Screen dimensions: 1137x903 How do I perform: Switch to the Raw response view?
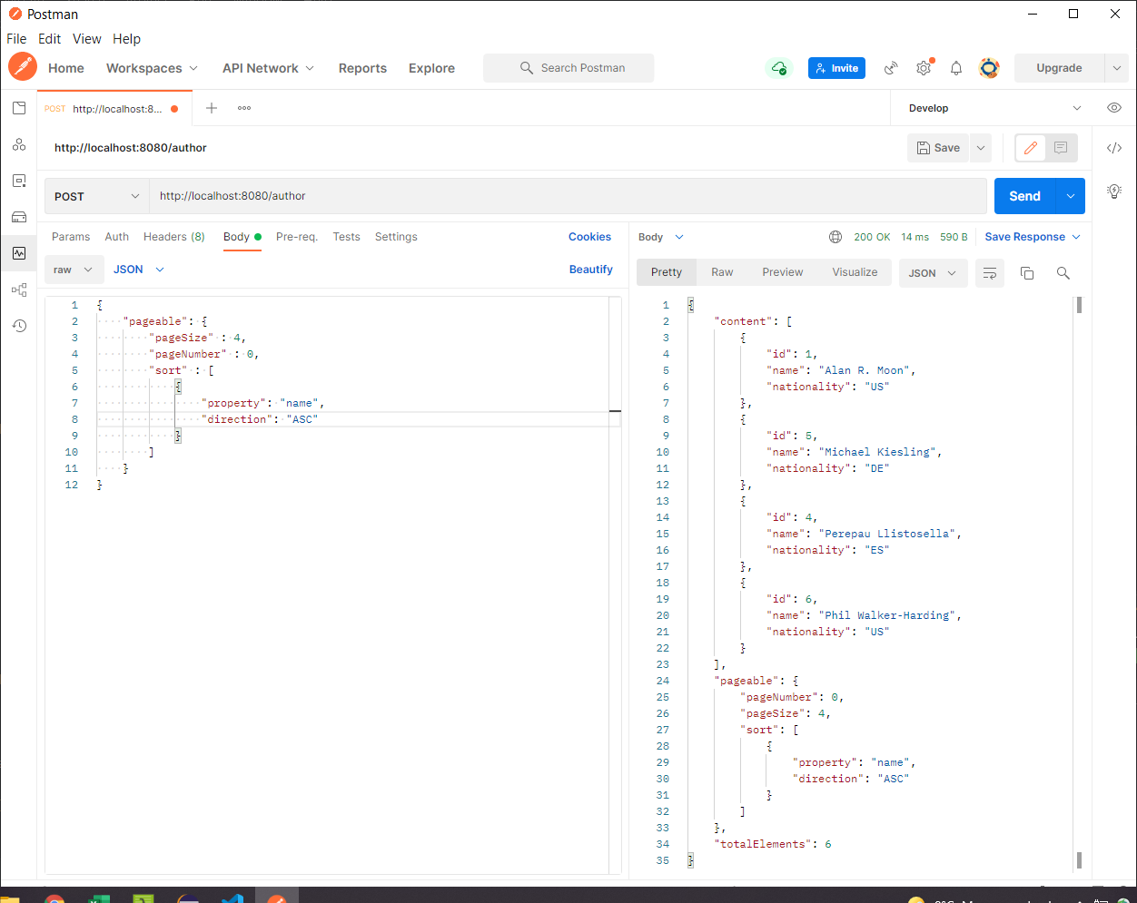tap(722, 271)
